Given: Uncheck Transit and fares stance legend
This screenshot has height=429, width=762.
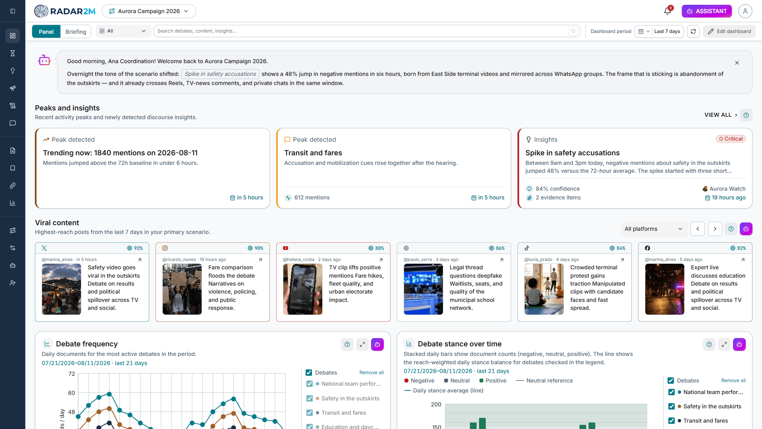Looking at the screenshot, I should pyautogui.click(x=672, y=421).
